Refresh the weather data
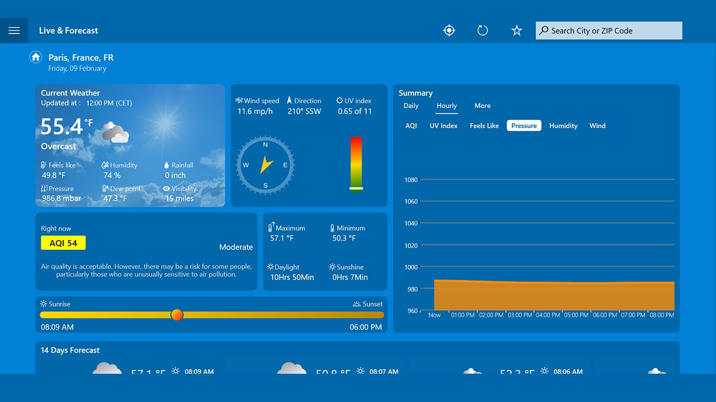This screenshot has height=402, width=716. pos(482,30)
